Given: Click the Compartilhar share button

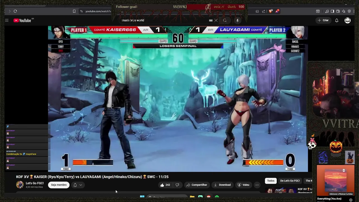Looking at the screenshot, I should point(197,185).
